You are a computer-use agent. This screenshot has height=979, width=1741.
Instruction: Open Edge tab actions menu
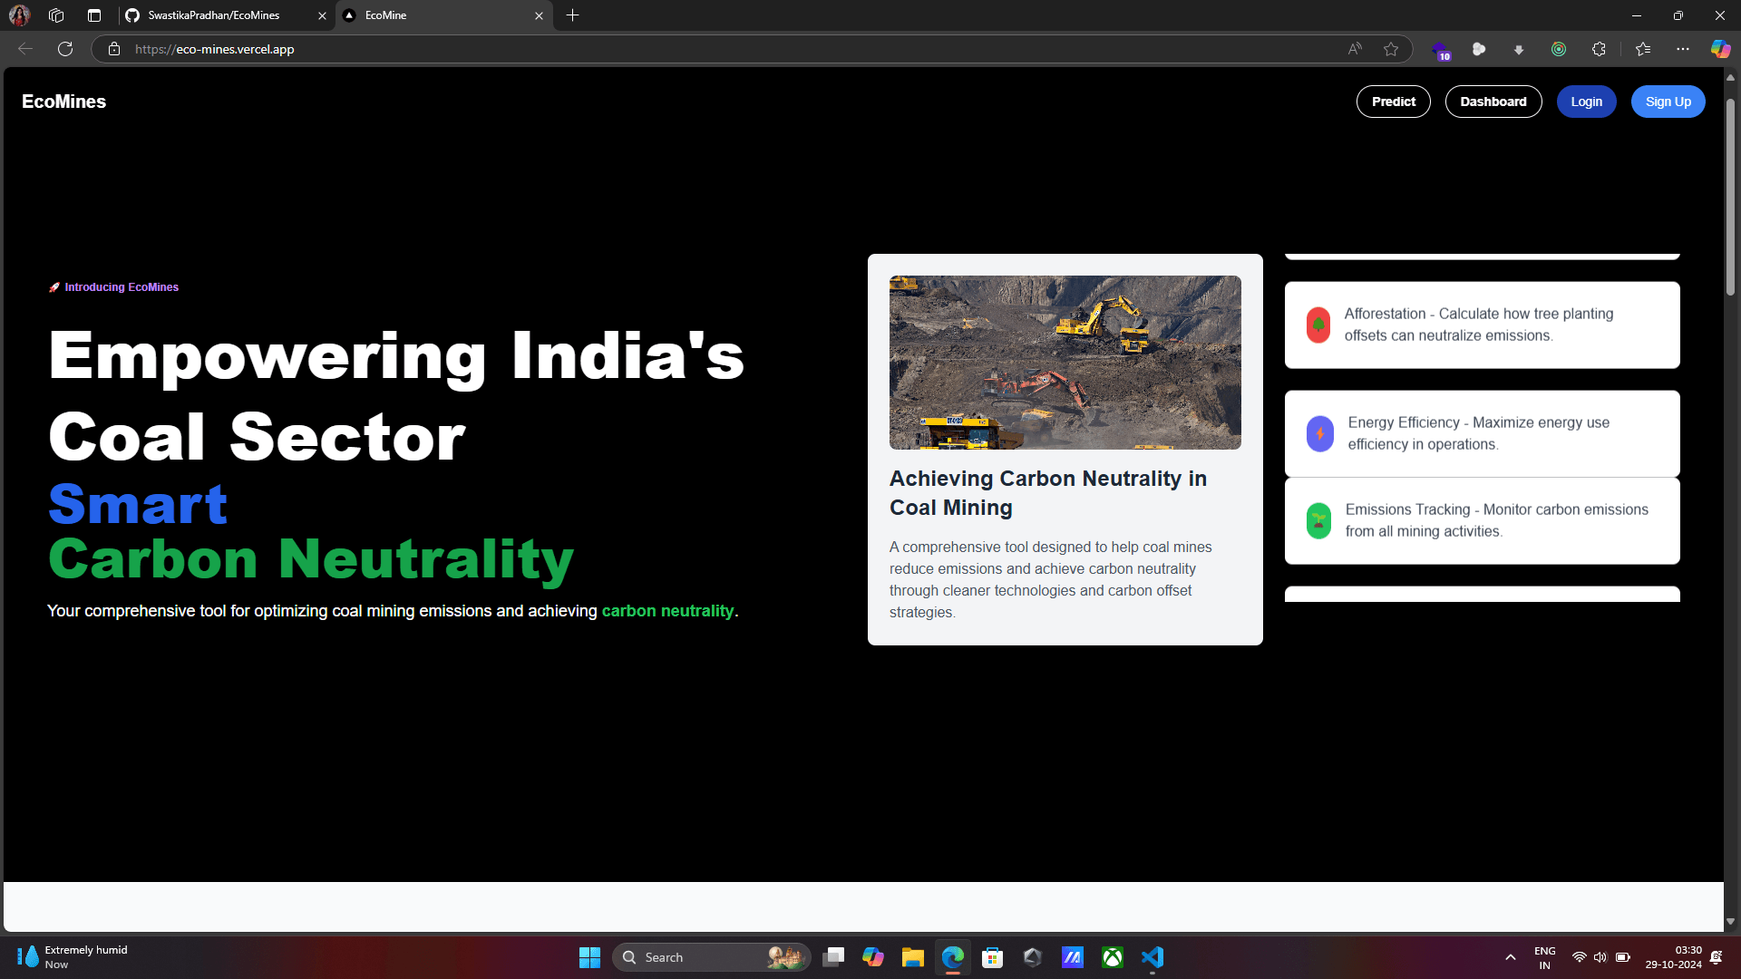94,15
